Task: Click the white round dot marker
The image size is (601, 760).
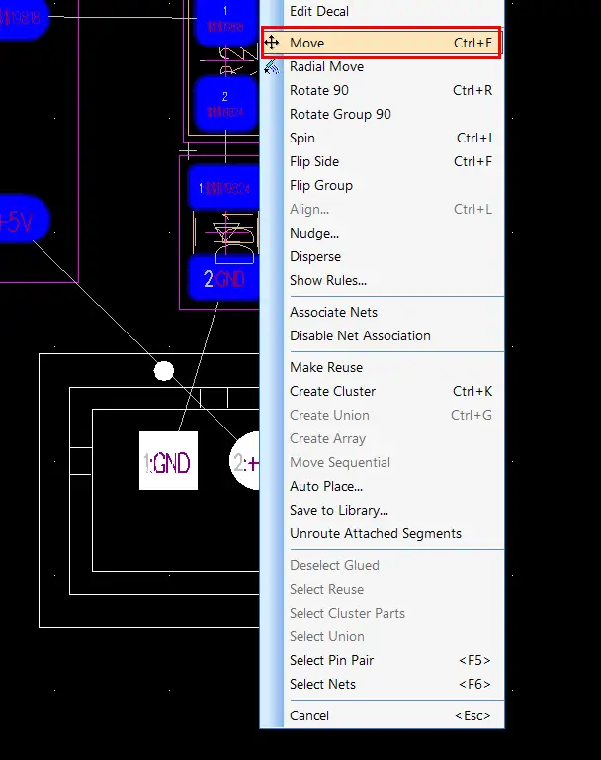Action: pyautogui.click(x=164, y=371)
